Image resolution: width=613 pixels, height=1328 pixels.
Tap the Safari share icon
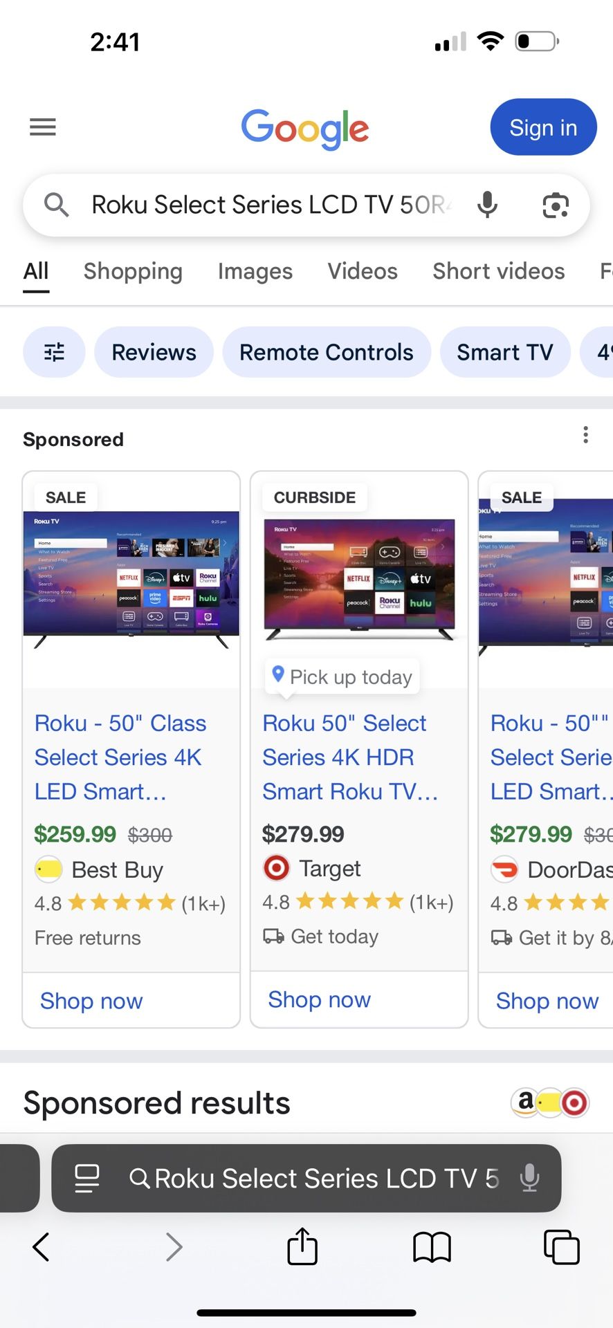tap(302, 1246)
